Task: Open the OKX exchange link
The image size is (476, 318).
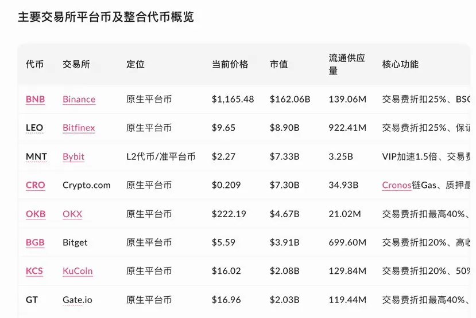Action: [x=72, y=214]
